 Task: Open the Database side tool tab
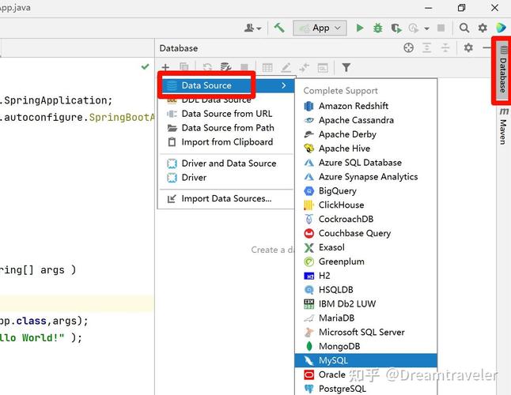tap(503, 70)
